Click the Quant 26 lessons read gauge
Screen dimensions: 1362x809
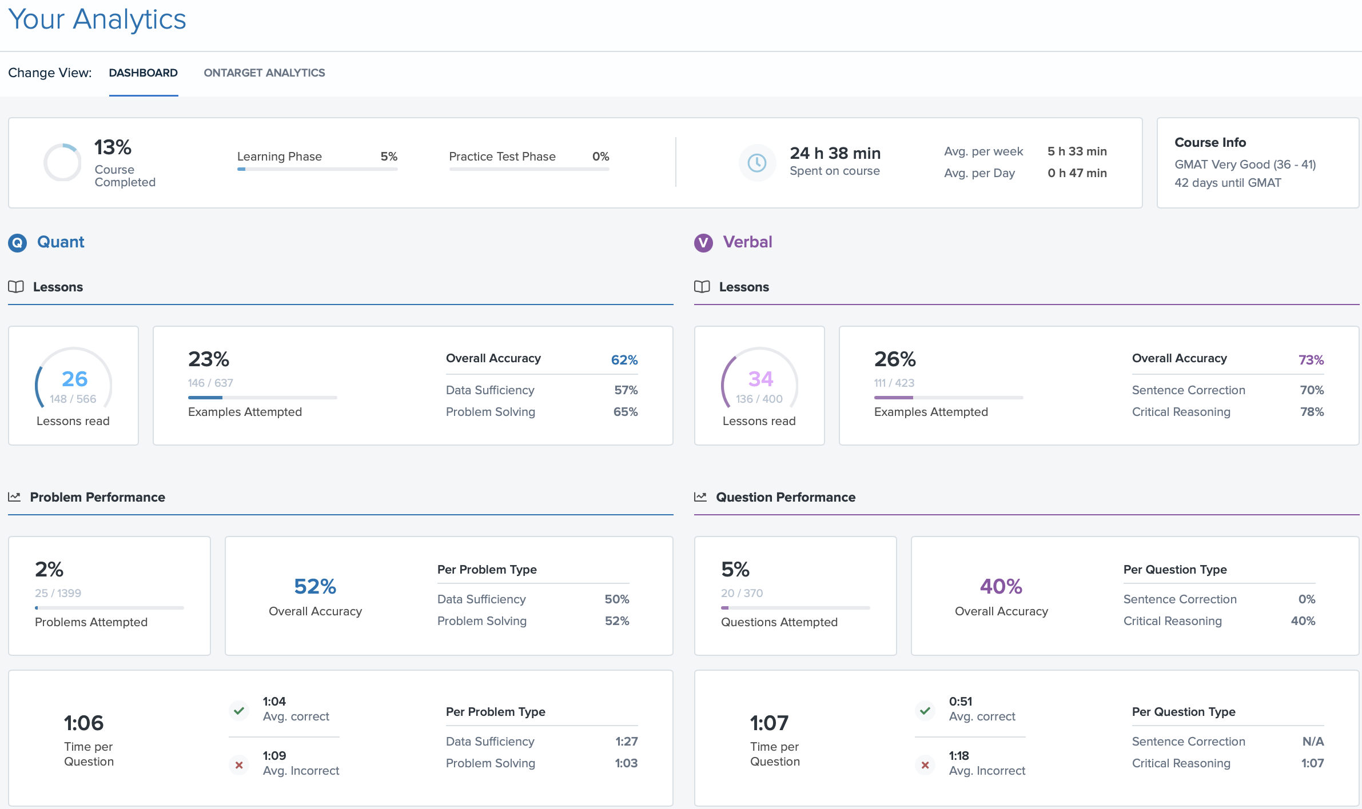pyautogui.click(x=74, y=380)
